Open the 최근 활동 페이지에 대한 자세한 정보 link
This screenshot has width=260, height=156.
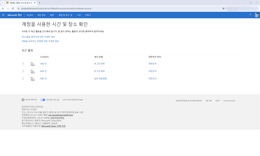[x=39, y=37]
